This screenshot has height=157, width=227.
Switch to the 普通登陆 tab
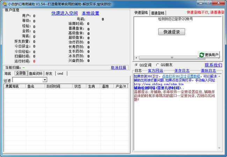pos(159,13)
